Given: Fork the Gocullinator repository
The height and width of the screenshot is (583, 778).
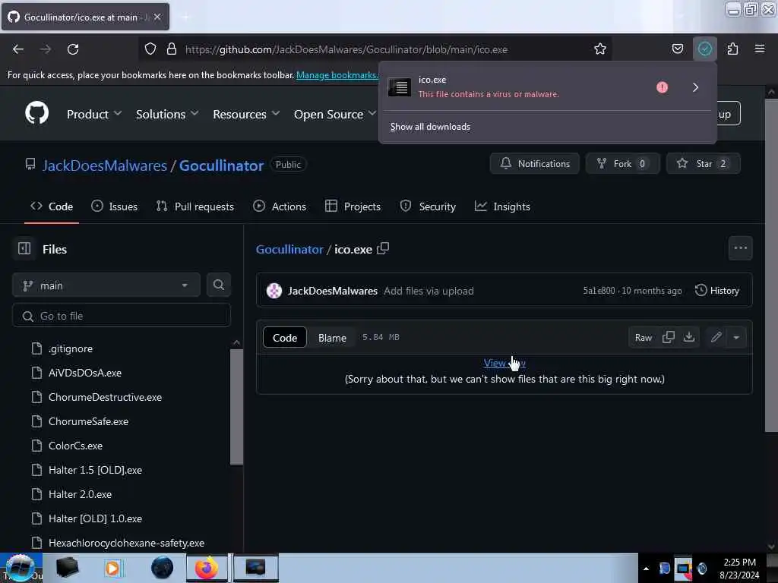Looking at the screenshot, I should click(x=623, y=163).
